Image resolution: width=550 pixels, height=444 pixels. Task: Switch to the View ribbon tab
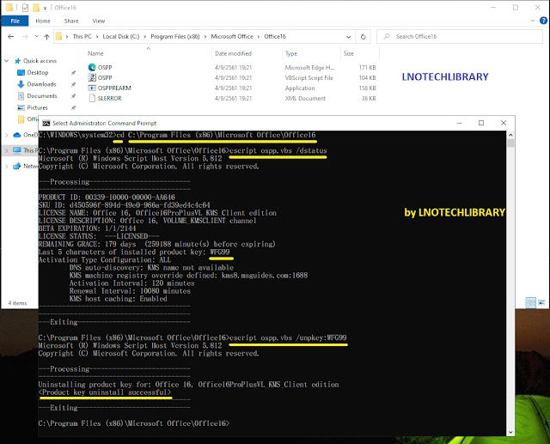point(99,21)
